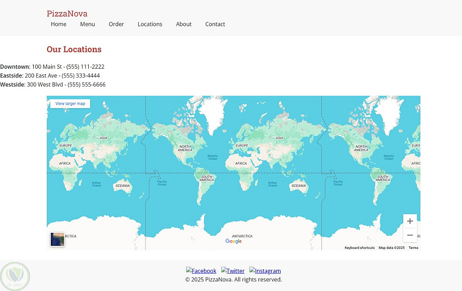Screen dimensions: 462x291
Task: Zoom out the map with minus button
Action: (x=410, y=235)
